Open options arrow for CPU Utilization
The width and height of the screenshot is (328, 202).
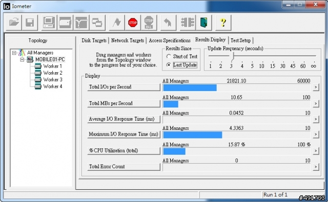tap(316, 151)
